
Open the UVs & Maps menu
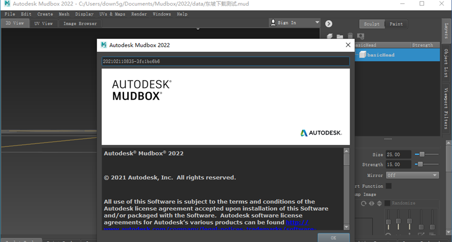pos(112,14)
